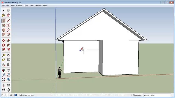175x98 pixels.
Task: Open the Edit menu
Action: pyautogui.click(x=8, y=5)
